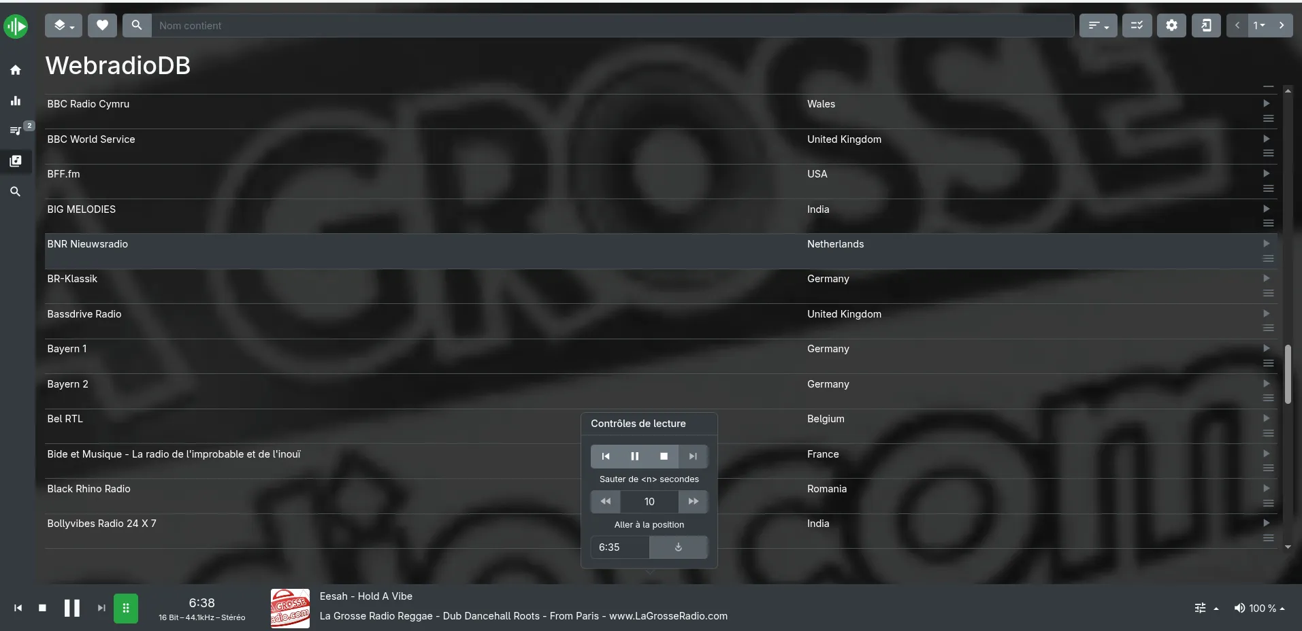Open the page number dropdown showing 1
The height and width of the screenshot is (631, 1302).
(x=1260, y=25)
